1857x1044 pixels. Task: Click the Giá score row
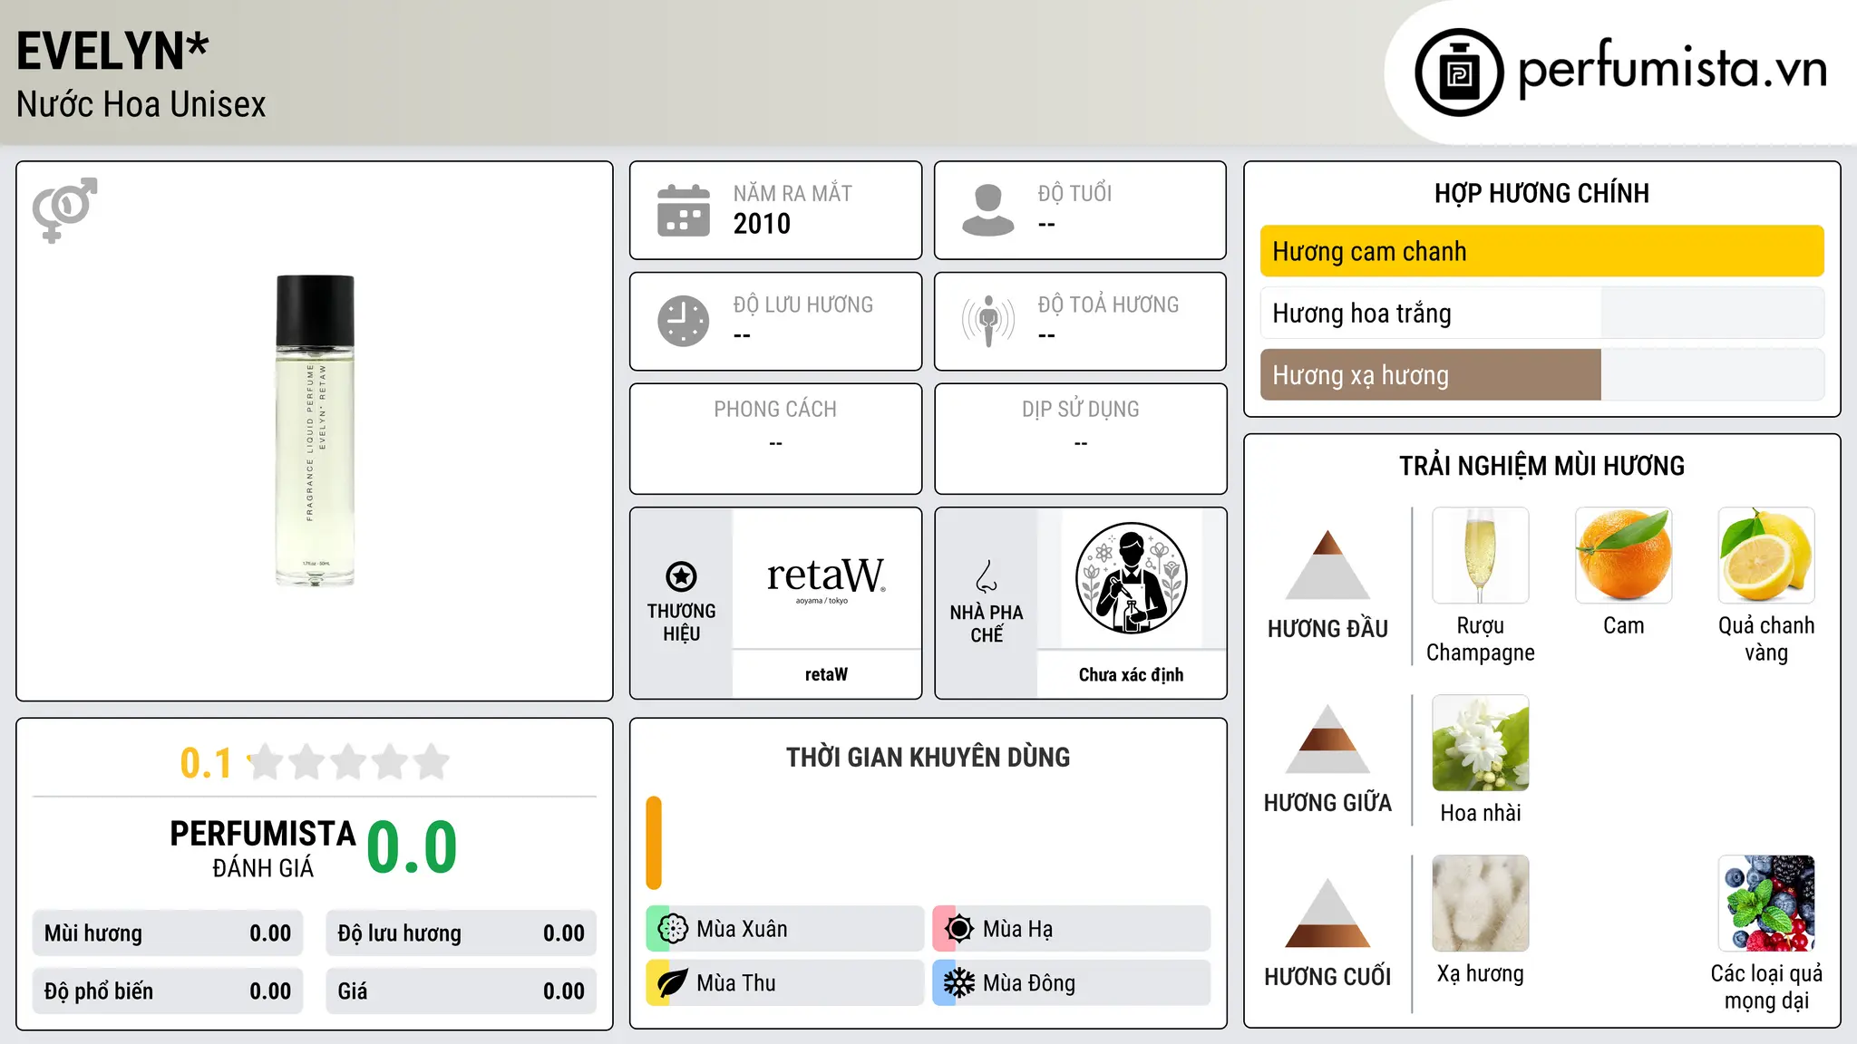[x=461, y=991]
